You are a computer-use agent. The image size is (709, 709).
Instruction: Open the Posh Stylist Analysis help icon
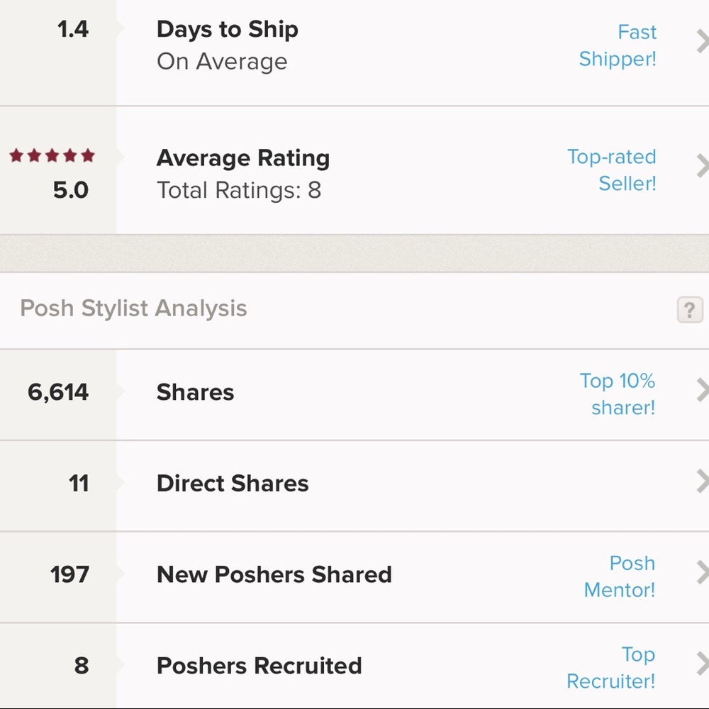[690, 310]
